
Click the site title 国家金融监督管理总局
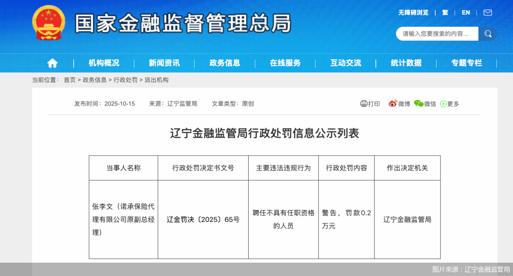pyautogui.click(x=183, y=23)
